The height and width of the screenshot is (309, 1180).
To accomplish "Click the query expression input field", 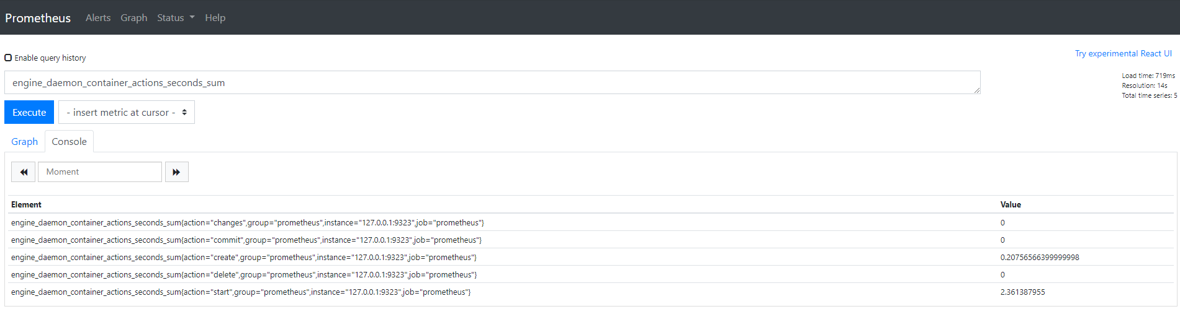I will (492, 82).
